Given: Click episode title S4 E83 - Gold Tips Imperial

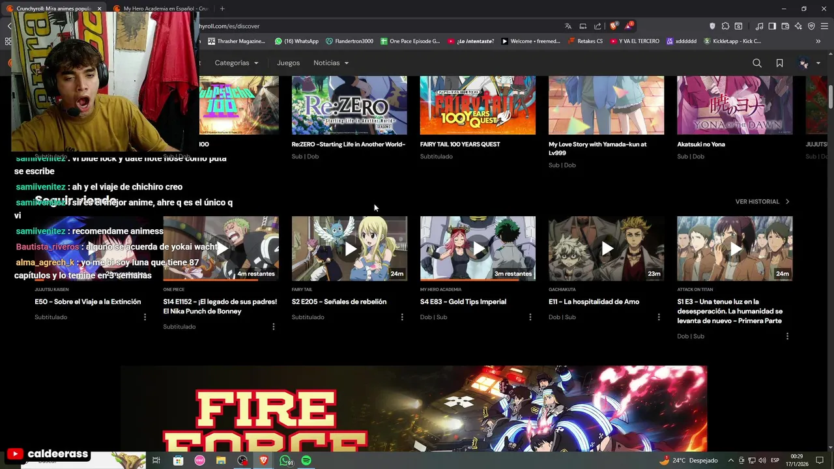Looking at the screenshot, I should click(463, 302).
